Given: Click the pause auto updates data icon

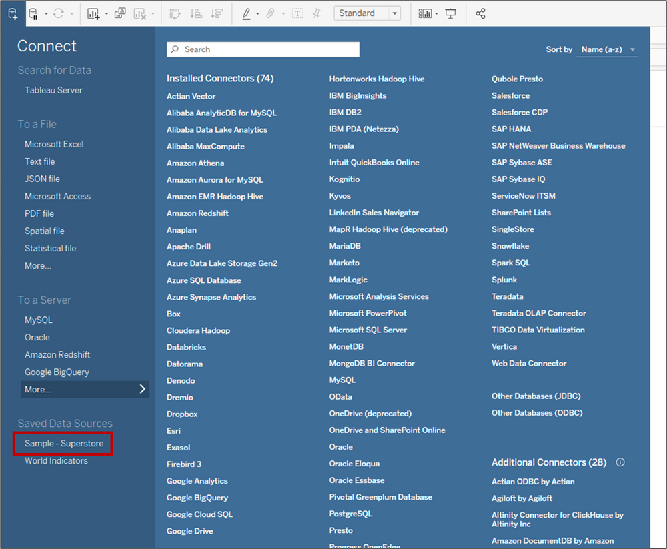Looking at the screenshot, I should pos(33,13).
